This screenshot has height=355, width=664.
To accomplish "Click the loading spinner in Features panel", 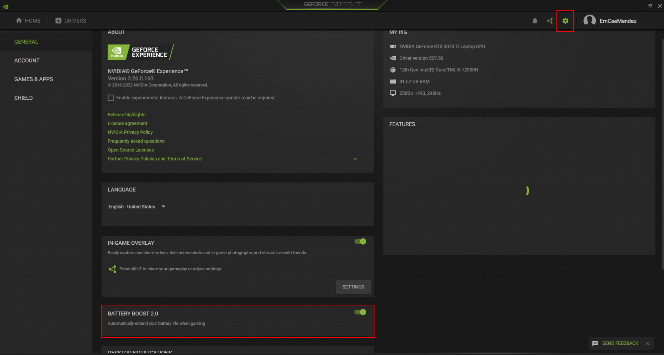I will pos(527,190).
